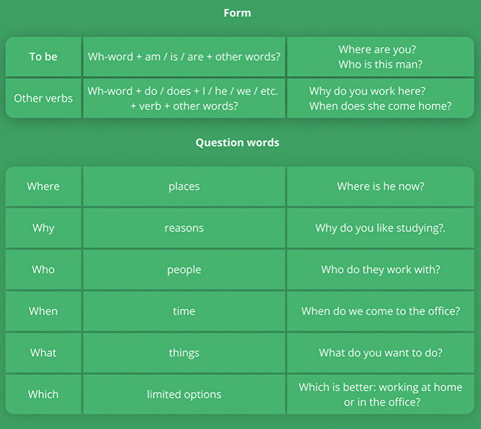Image resolution: width=481 pixels, height=429 pixels.
Task: Click the 'limited options' meaning cell
Action: 184,395
